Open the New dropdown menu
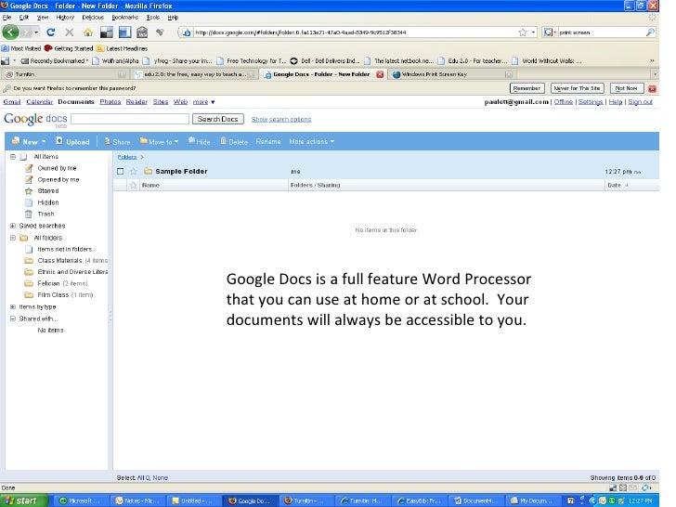Viewport: 676px width, 507px height. coord(29,141)
